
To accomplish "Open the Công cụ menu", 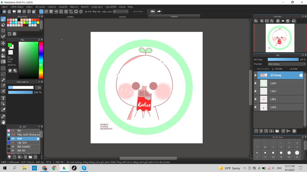I will click(97, 7).
